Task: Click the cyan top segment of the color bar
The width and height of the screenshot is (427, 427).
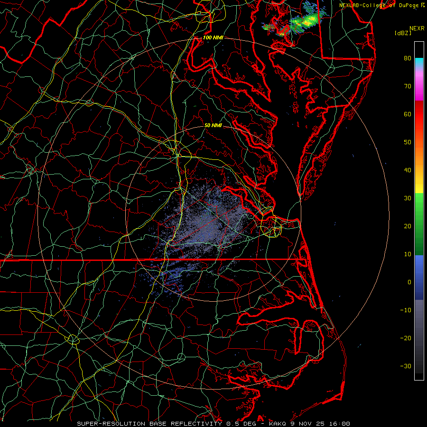Action: [419, 62]
